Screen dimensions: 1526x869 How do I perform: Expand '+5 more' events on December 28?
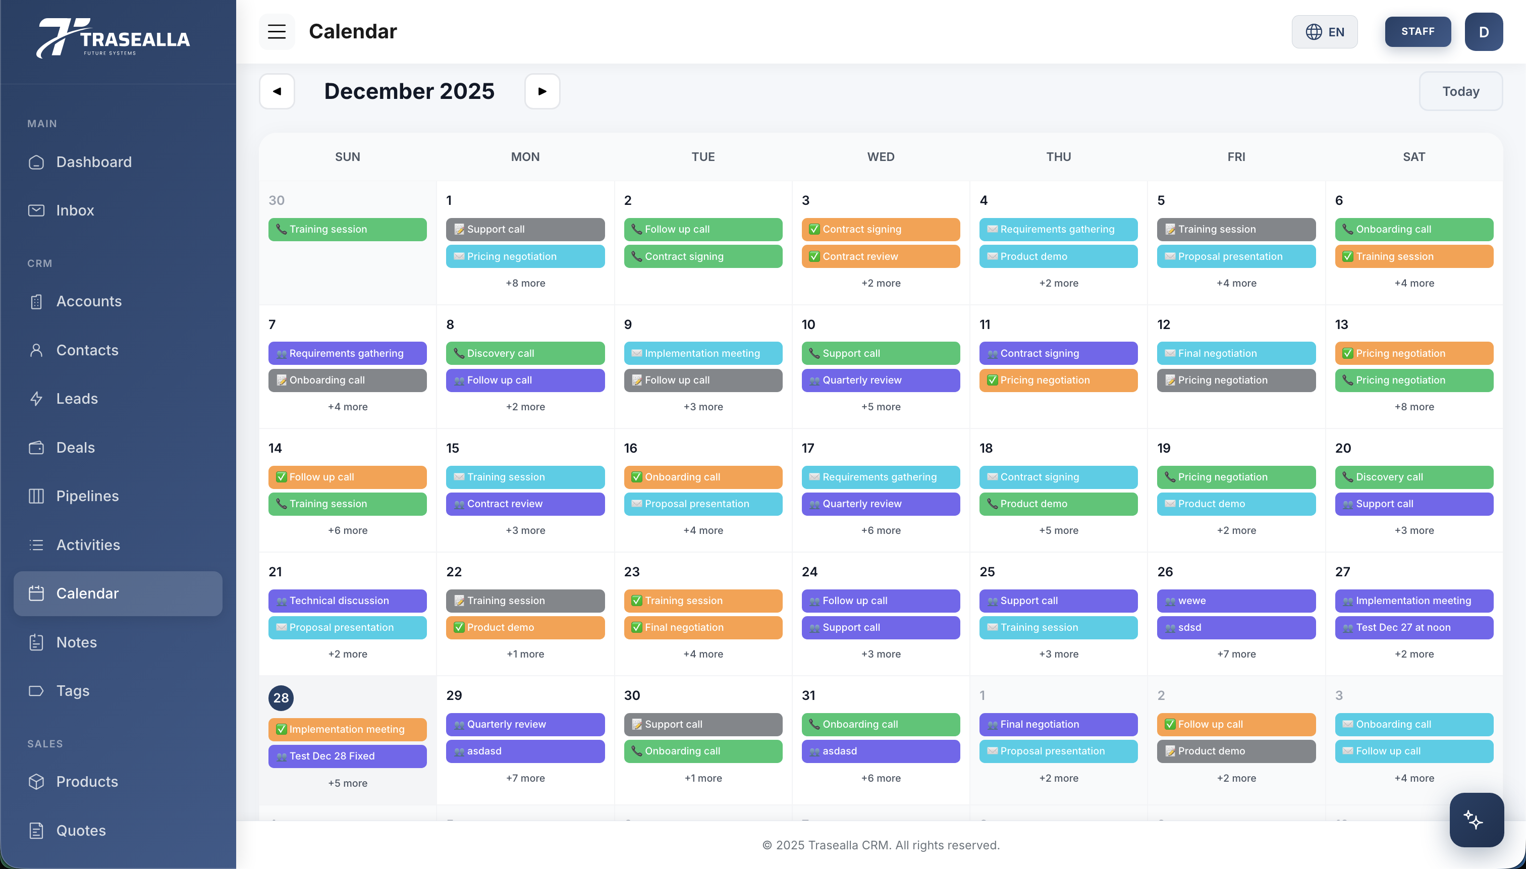click(347, 783)
